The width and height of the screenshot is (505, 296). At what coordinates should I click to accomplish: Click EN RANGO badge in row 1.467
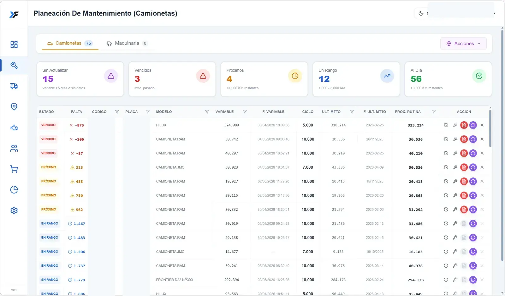[50, 223]
